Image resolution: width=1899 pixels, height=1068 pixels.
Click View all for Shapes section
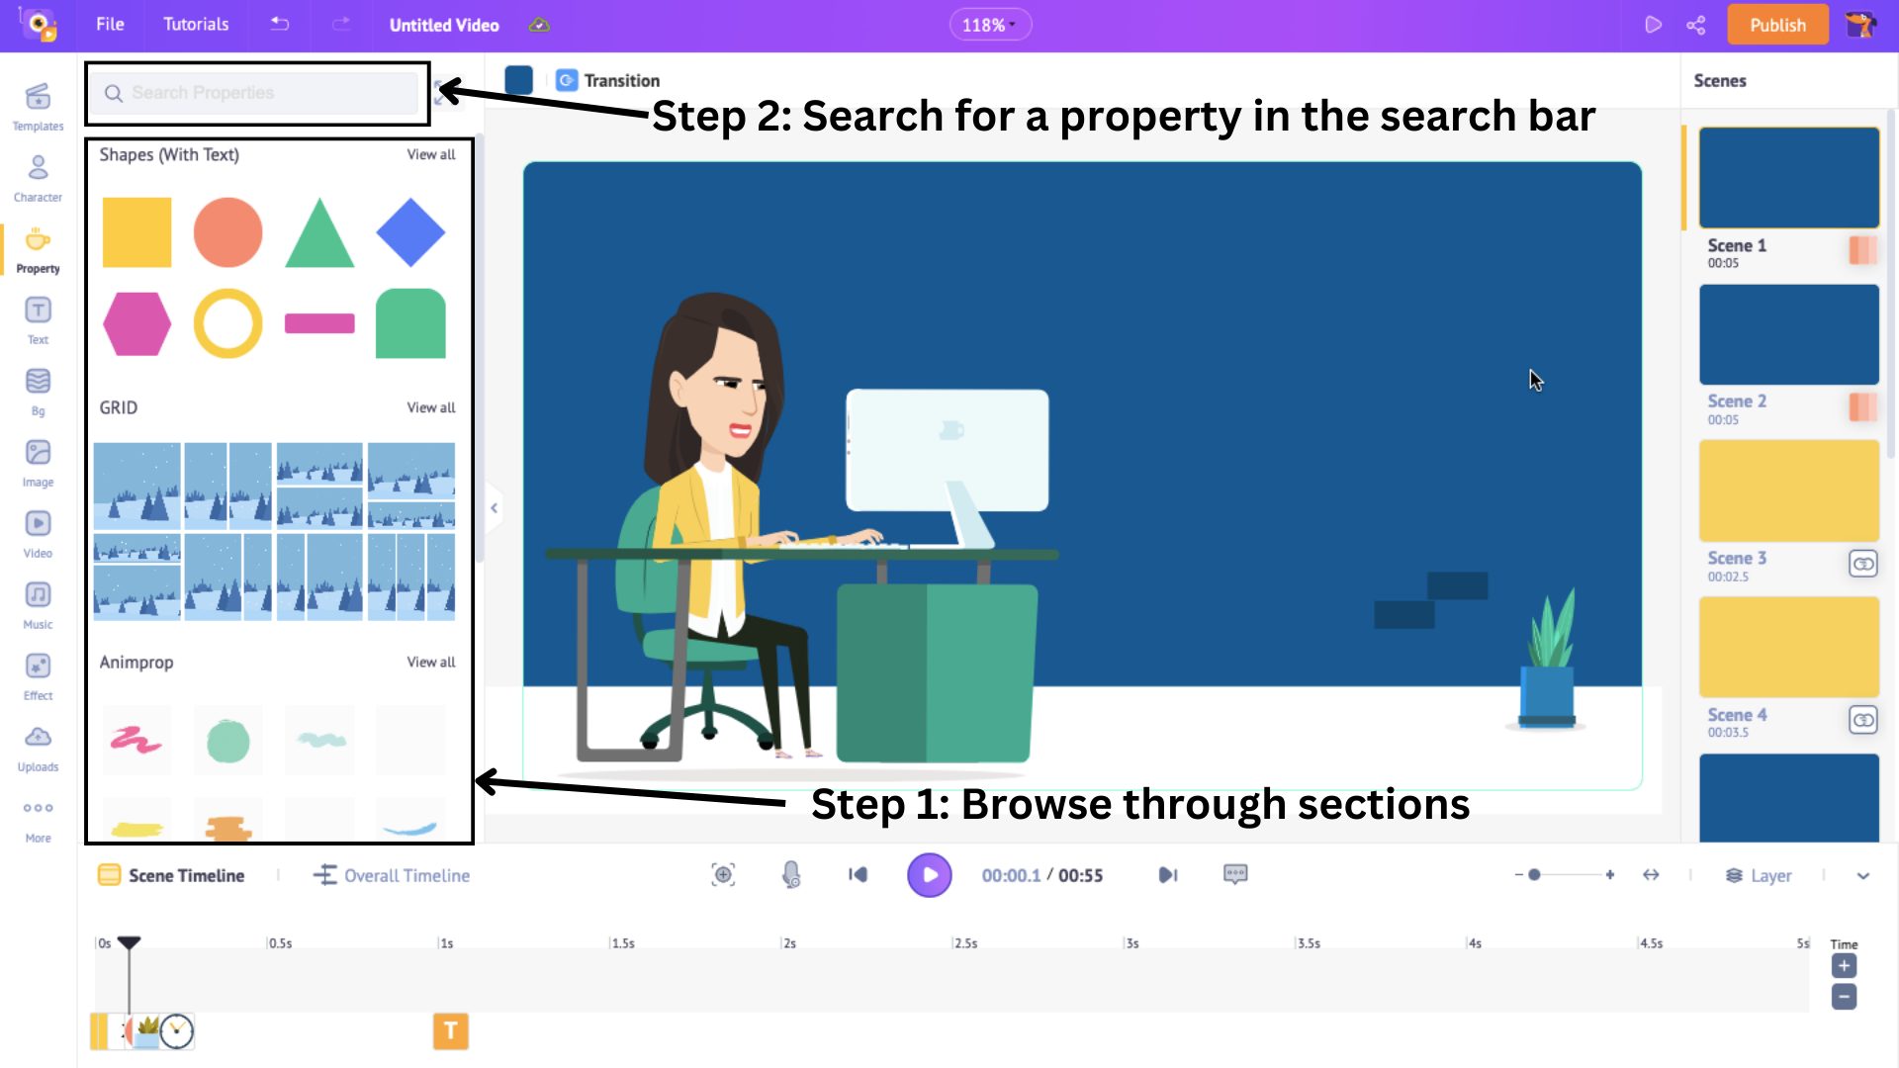pyautogui.click(x=430, y=154)
